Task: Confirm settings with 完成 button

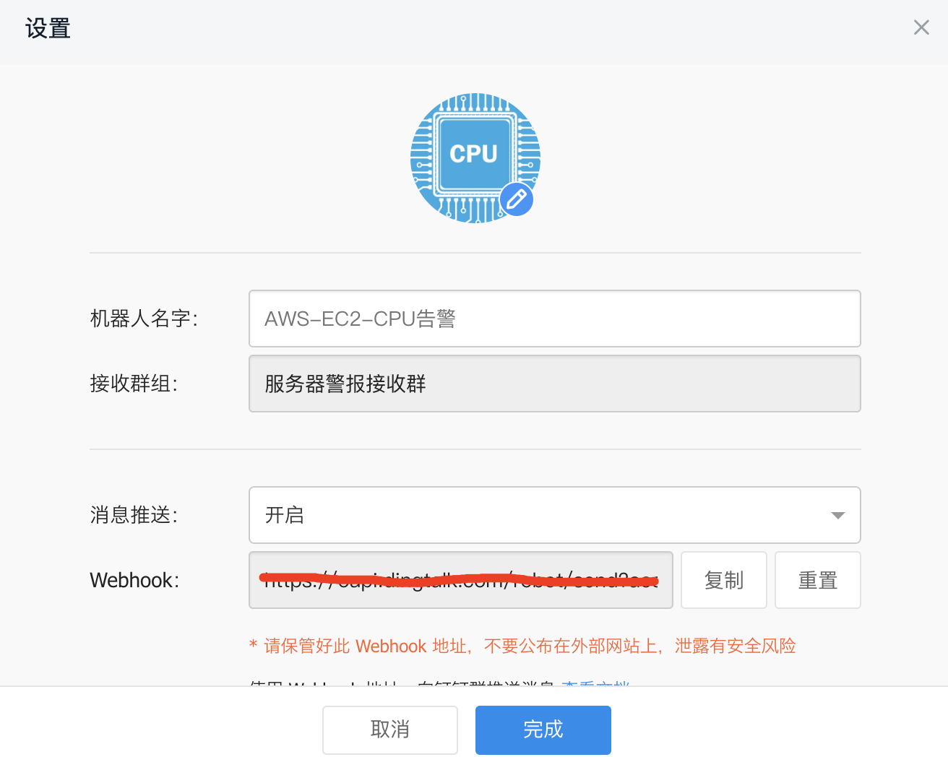Action: [543, 730]
